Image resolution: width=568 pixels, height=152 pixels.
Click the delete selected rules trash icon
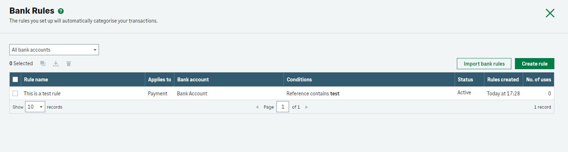tap(68, 63)
